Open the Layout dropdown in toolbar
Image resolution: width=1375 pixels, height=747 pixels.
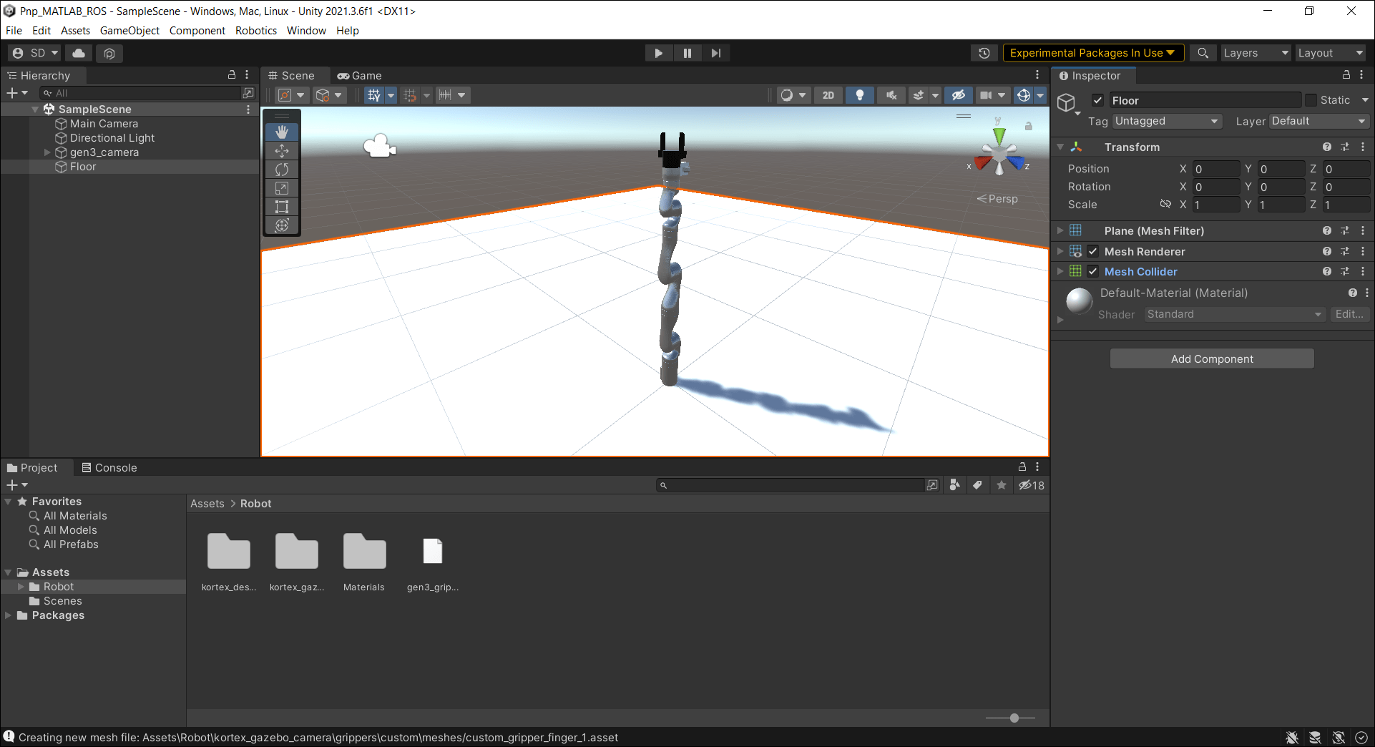[x=1330, y=53]
